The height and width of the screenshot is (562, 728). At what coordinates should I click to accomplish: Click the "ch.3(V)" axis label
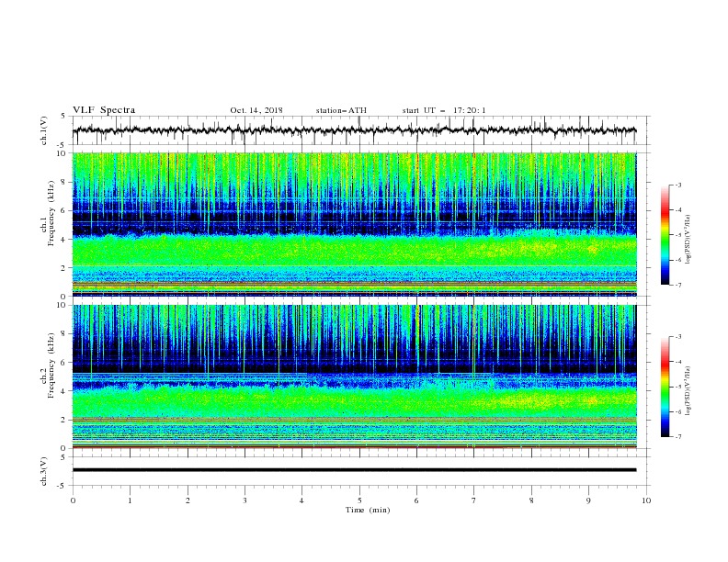click(x=44, y=471)
